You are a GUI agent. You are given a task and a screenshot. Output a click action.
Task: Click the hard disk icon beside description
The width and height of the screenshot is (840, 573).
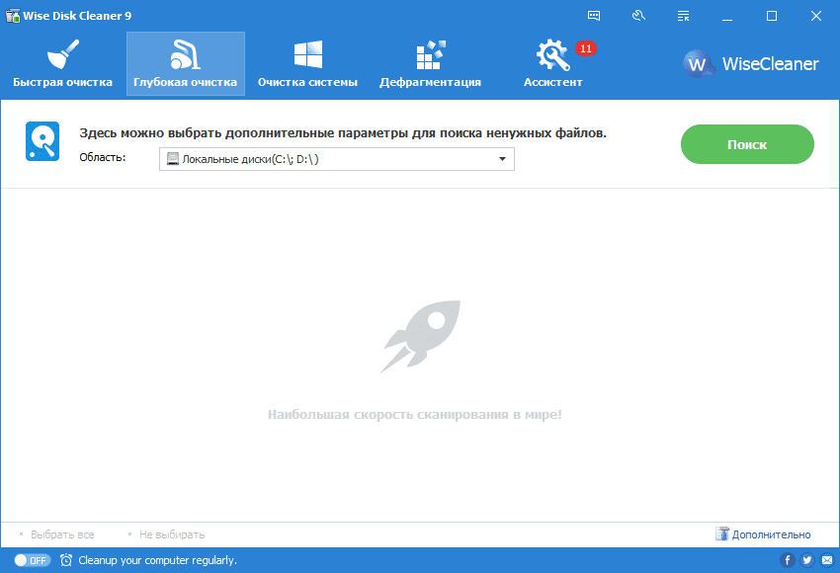click(42, 142)
